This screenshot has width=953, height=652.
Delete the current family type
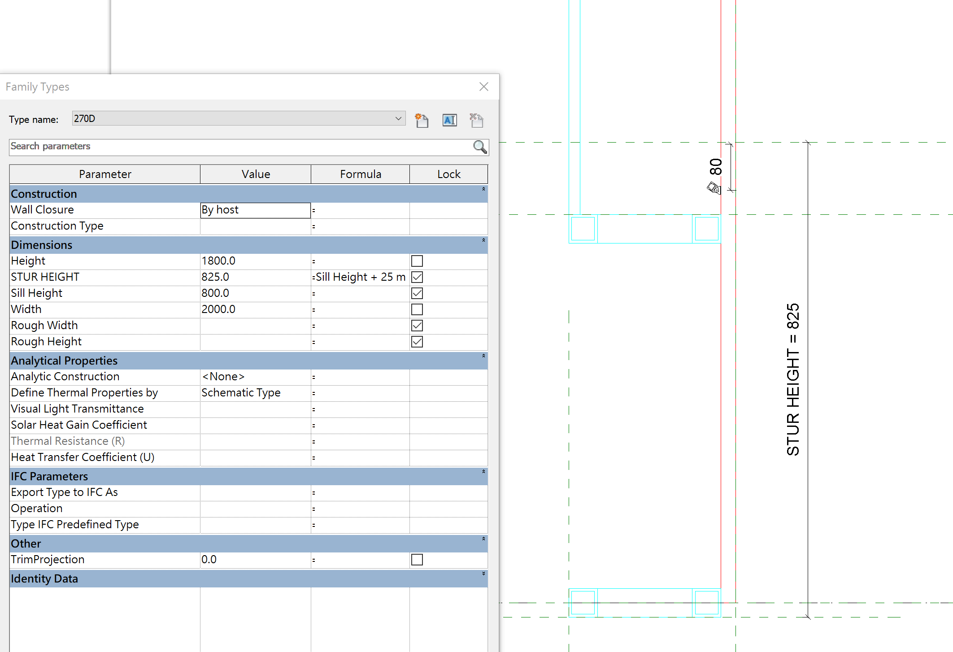click(x=476, y=120)
